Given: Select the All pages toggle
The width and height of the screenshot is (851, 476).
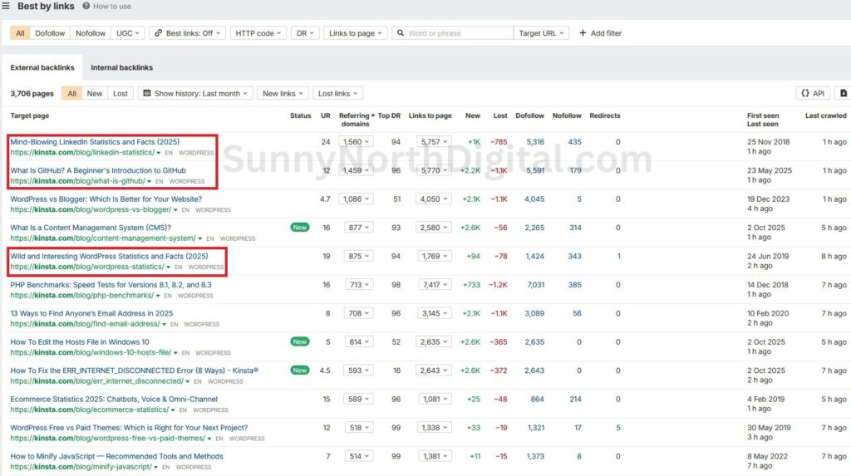Looking at the screenshot, I should point(71,93).
